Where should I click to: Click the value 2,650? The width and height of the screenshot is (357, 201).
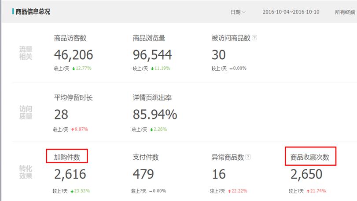click(306, 174)
